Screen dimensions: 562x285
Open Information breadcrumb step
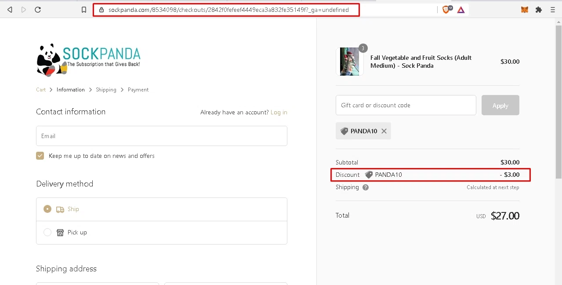tap(70, 90)
